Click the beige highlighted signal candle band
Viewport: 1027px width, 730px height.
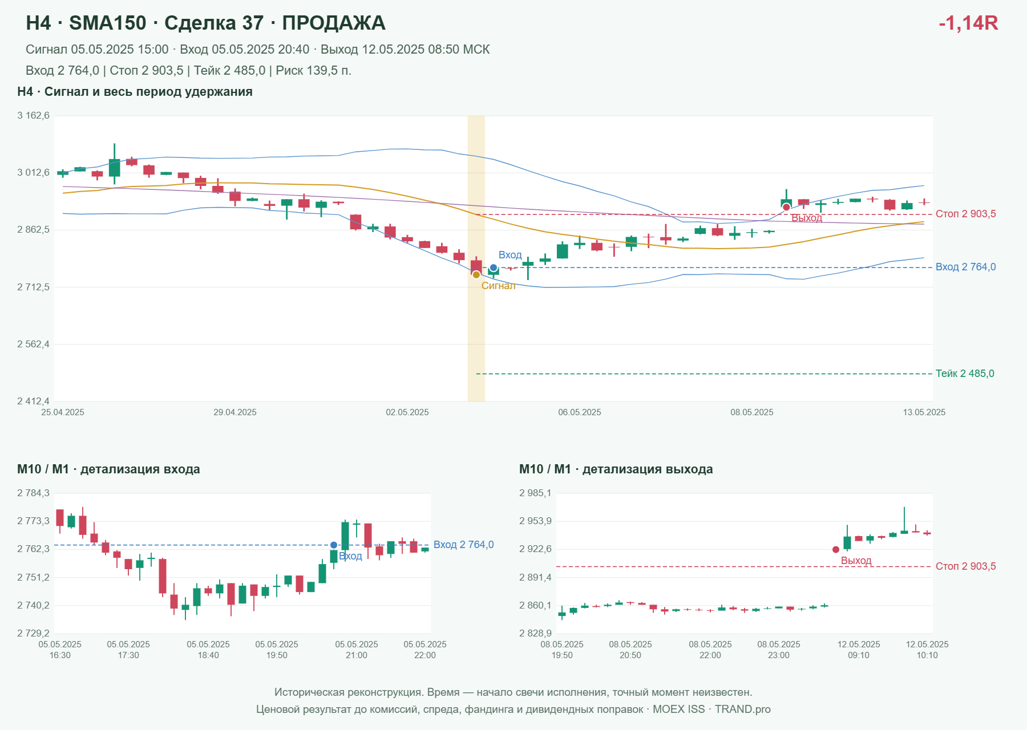point(476,258)
